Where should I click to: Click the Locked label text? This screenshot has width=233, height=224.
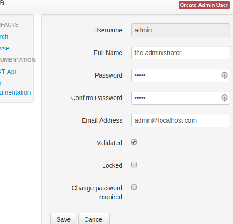click(x=112, y=165)
